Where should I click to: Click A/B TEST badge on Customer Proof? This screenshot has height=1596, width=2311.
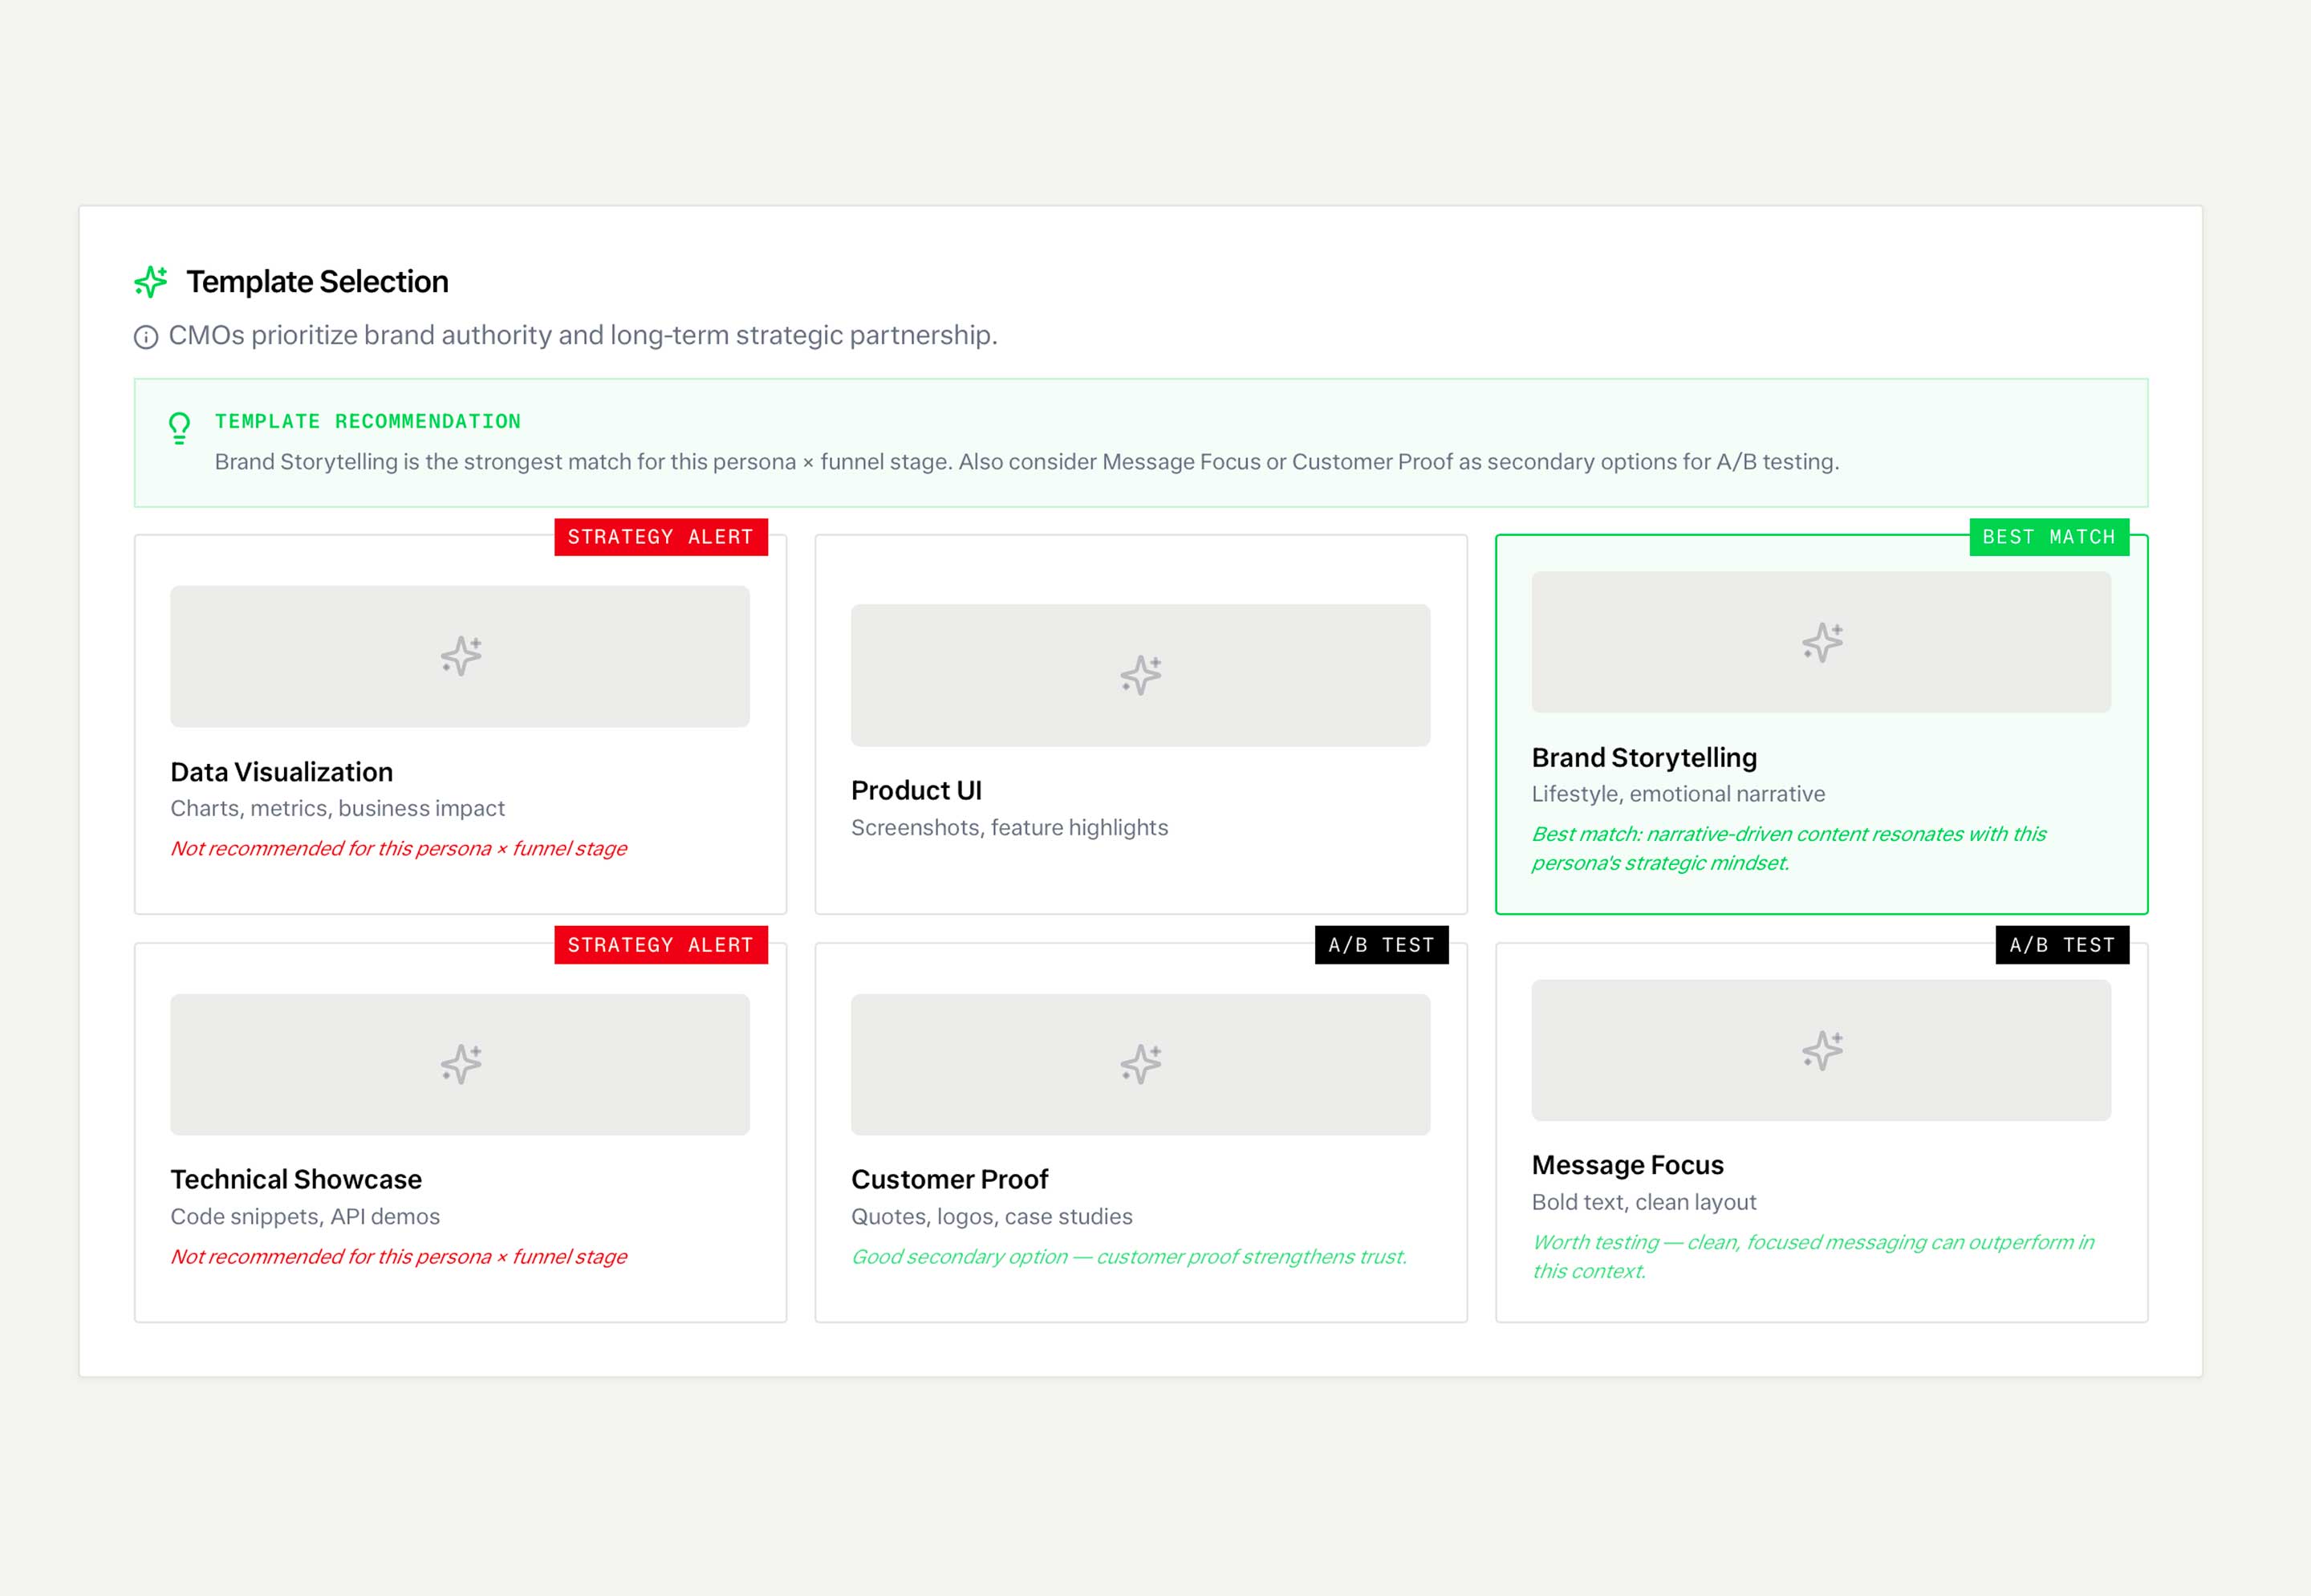coord(1381,945)
